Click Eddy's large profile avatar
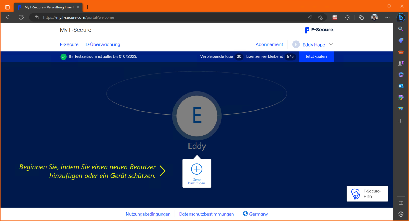 197,116
